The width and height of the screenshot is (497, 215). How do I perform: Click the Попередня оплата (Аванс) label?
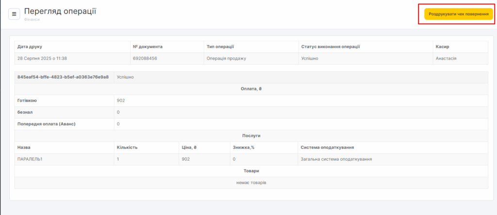click(46, 124)
